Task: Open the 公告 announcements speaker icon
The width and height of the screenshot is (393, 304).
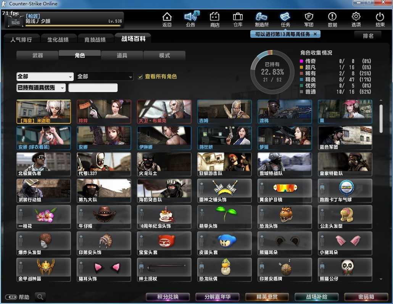Action: click(x=191, y=19)
